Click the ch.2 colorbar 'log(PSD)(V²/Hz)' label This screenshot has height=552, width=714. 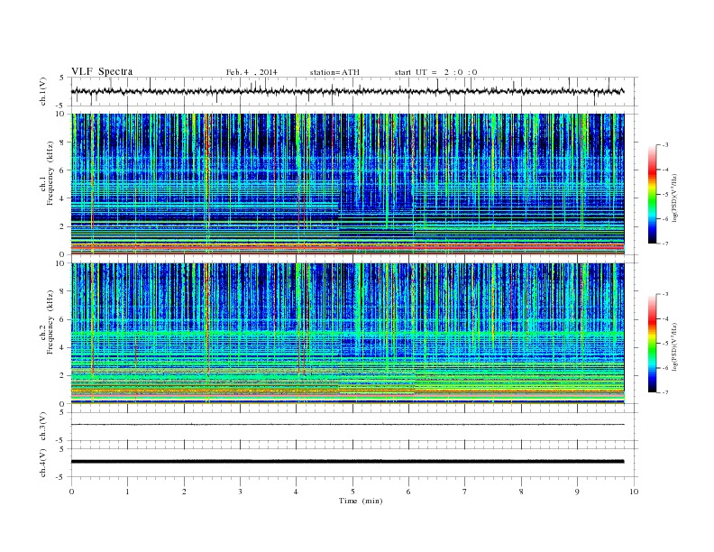674,345
